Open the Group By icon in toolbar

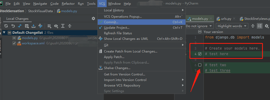49,26
